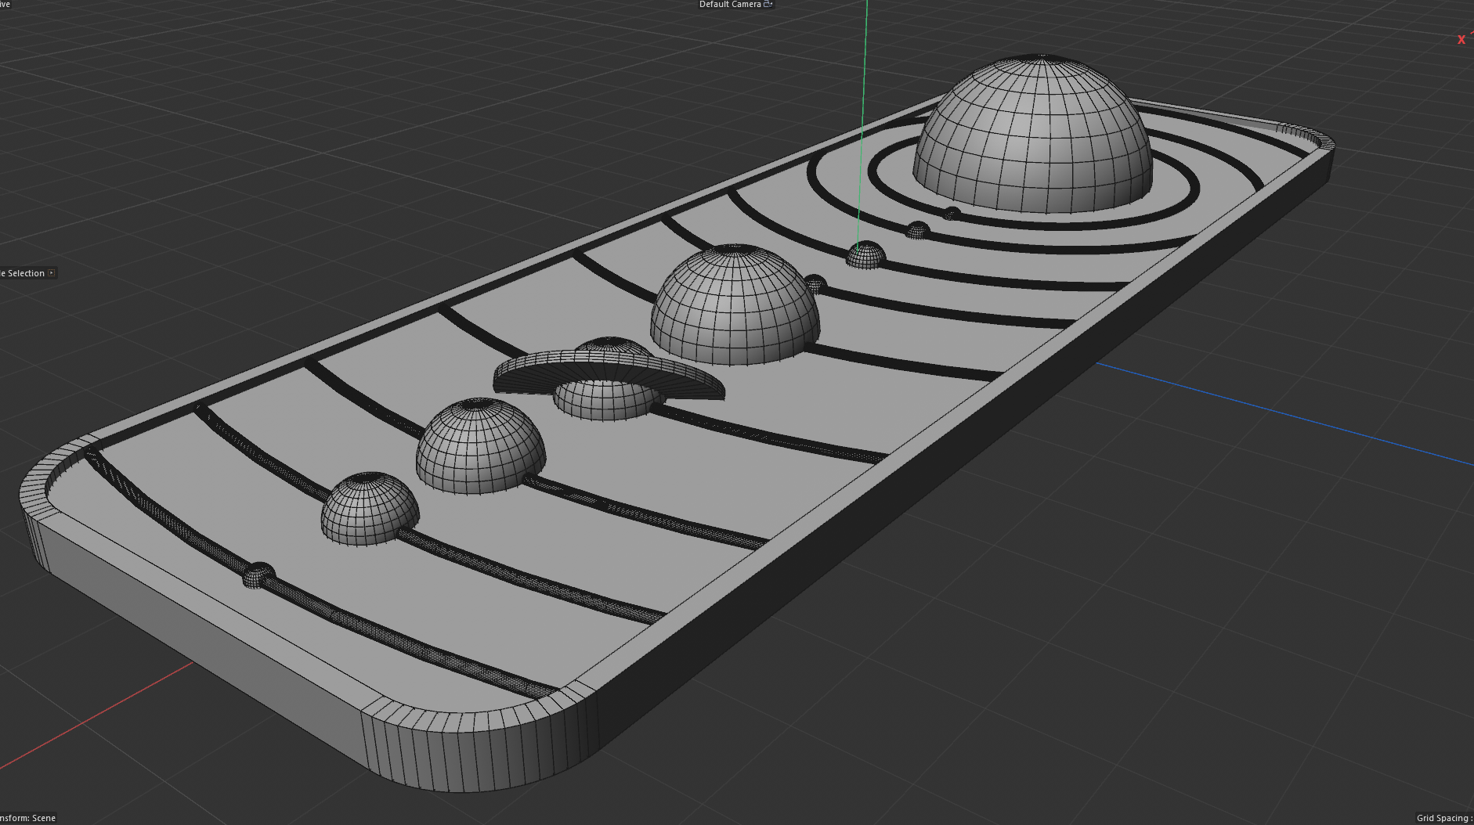Click the 'Transform: Scene' status text
Screen dimensions: 1474x825
coord(28,818)
